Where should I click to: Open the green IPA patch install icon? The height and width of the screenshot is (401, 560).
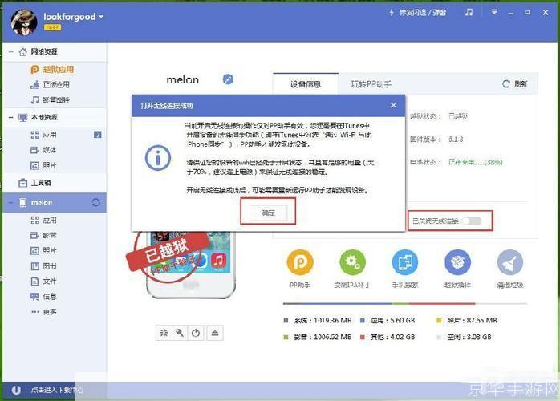click(352, 262)
